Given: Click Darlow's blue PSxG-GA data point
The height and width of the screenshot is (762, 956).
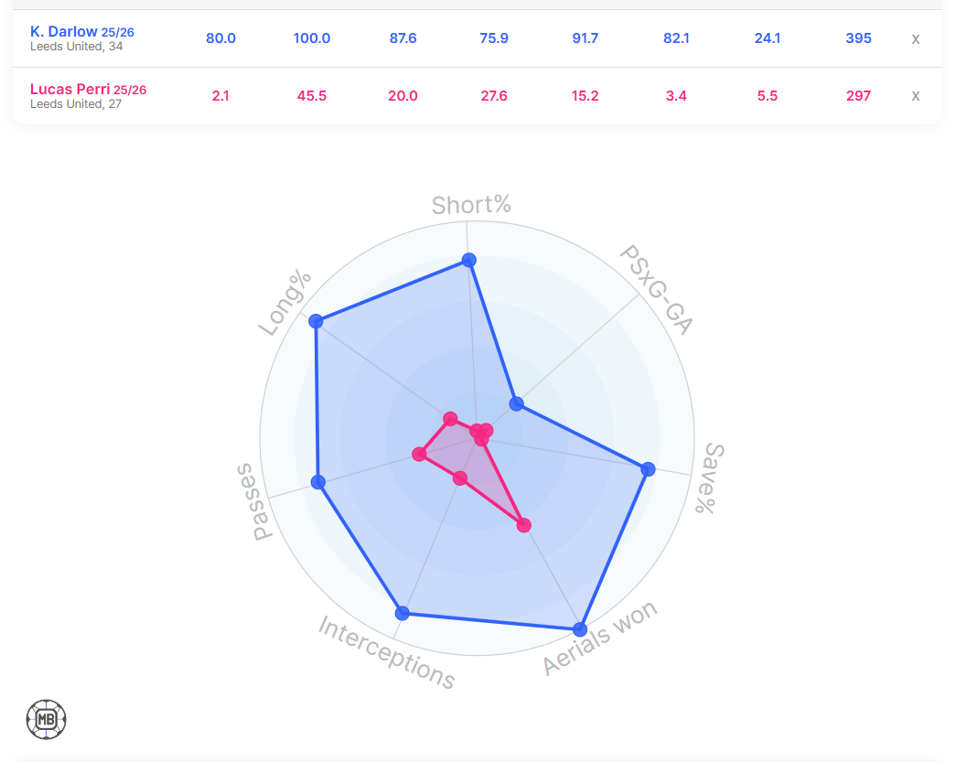Looking at the screenshot, I should (517, 403).
